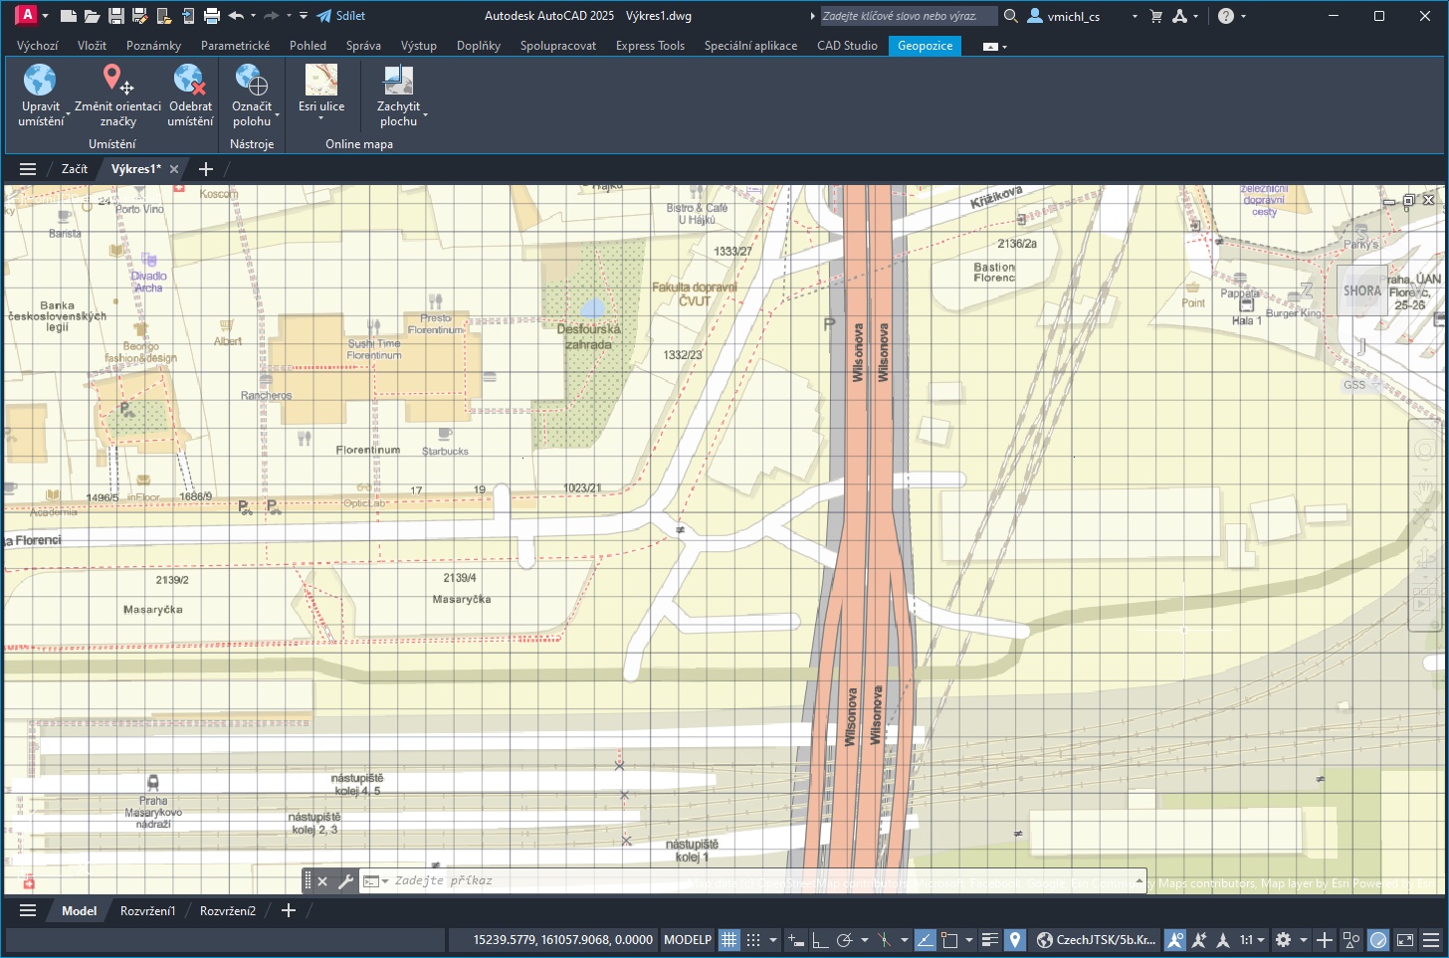Click Odebrat umístění to remove location
Viewport: 1449px width, 958px height.
(x=190, y=96)
